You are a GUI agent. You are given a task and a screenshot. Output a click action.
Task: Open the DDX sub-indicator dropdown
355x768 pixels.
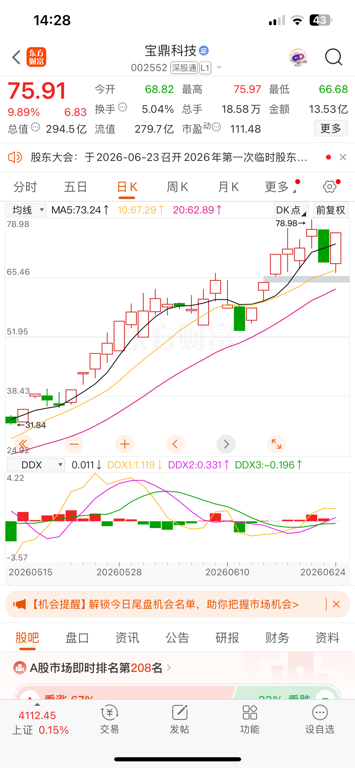[36, 465]
